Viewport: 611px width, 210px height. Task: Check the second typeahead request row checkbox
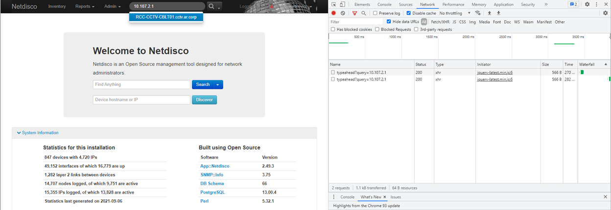click(x=333, y=79)
